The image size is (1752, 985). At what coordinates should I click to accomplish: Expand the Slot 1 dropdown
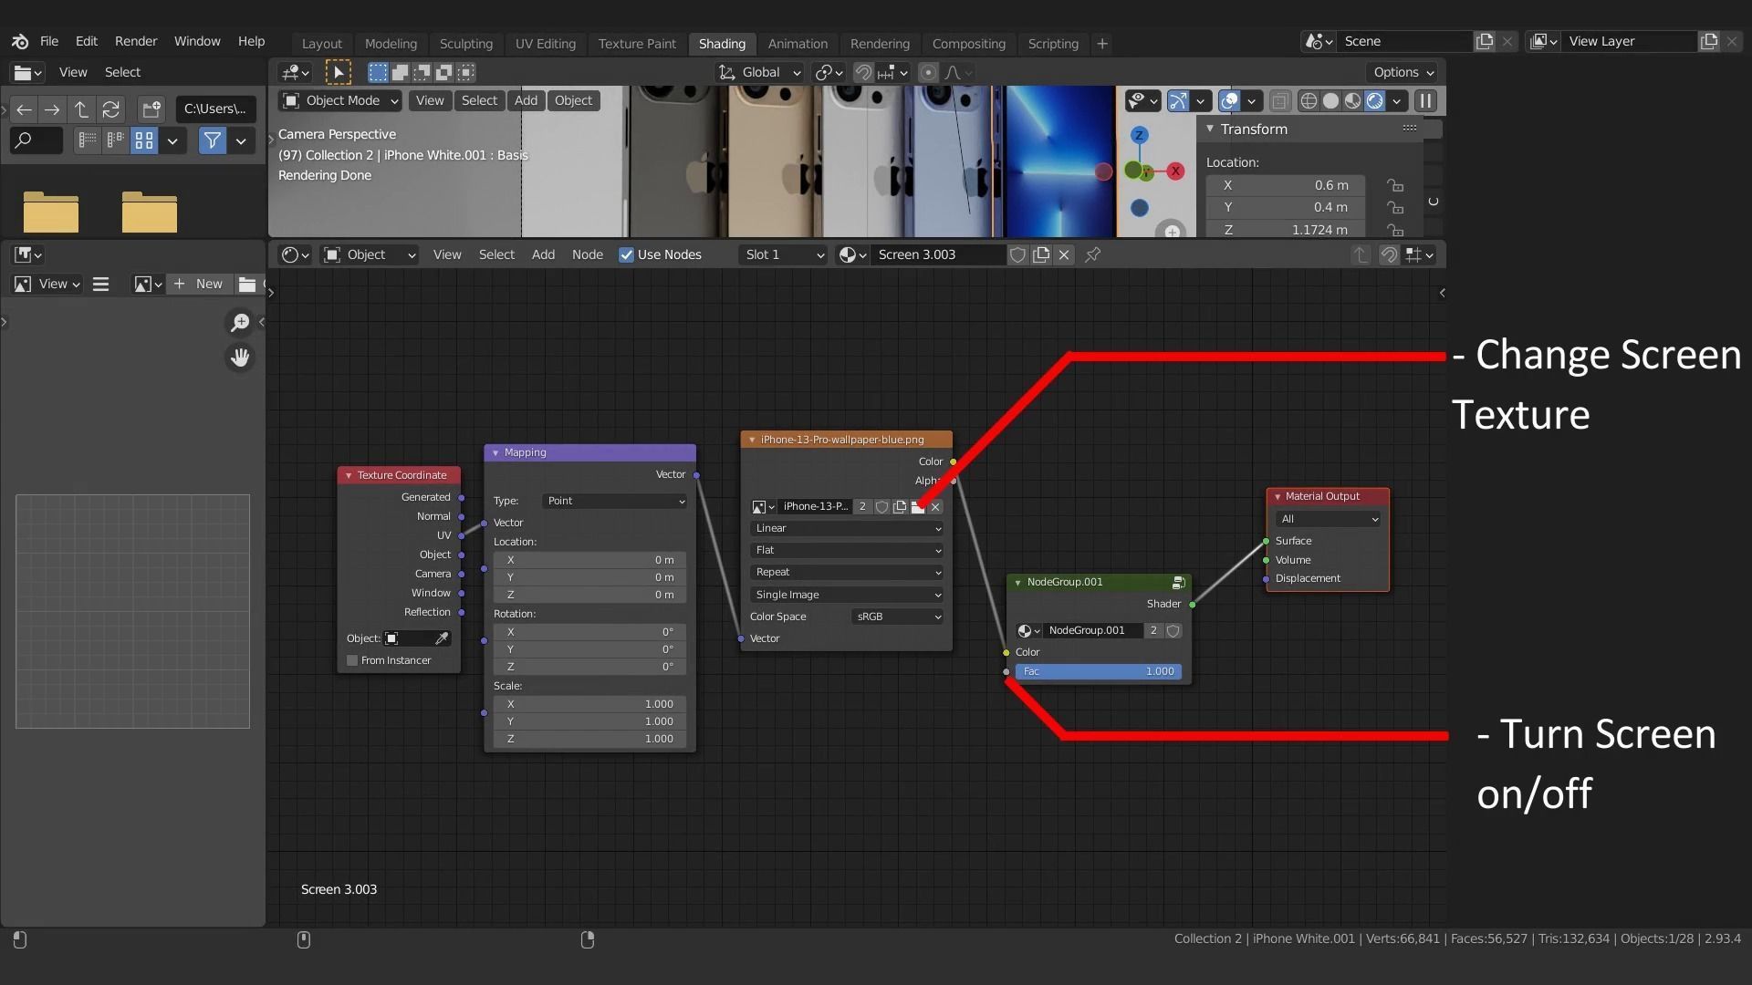pyautogui.click(x=784, y=255)
